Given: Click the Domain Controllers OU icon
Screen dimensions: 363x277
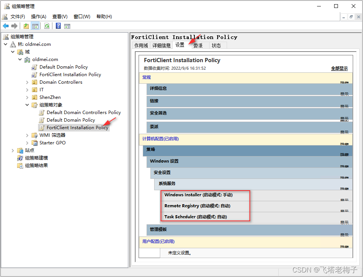Looking at the screenshot, I should coord(35,82).
